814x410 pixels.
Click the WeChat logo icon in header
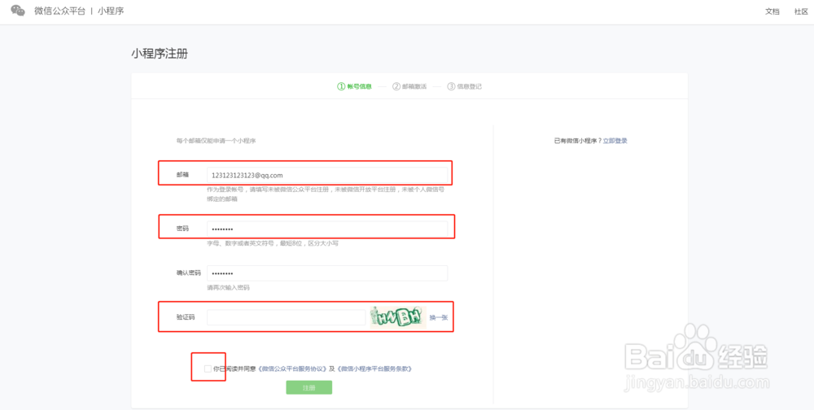click(18, 11)
